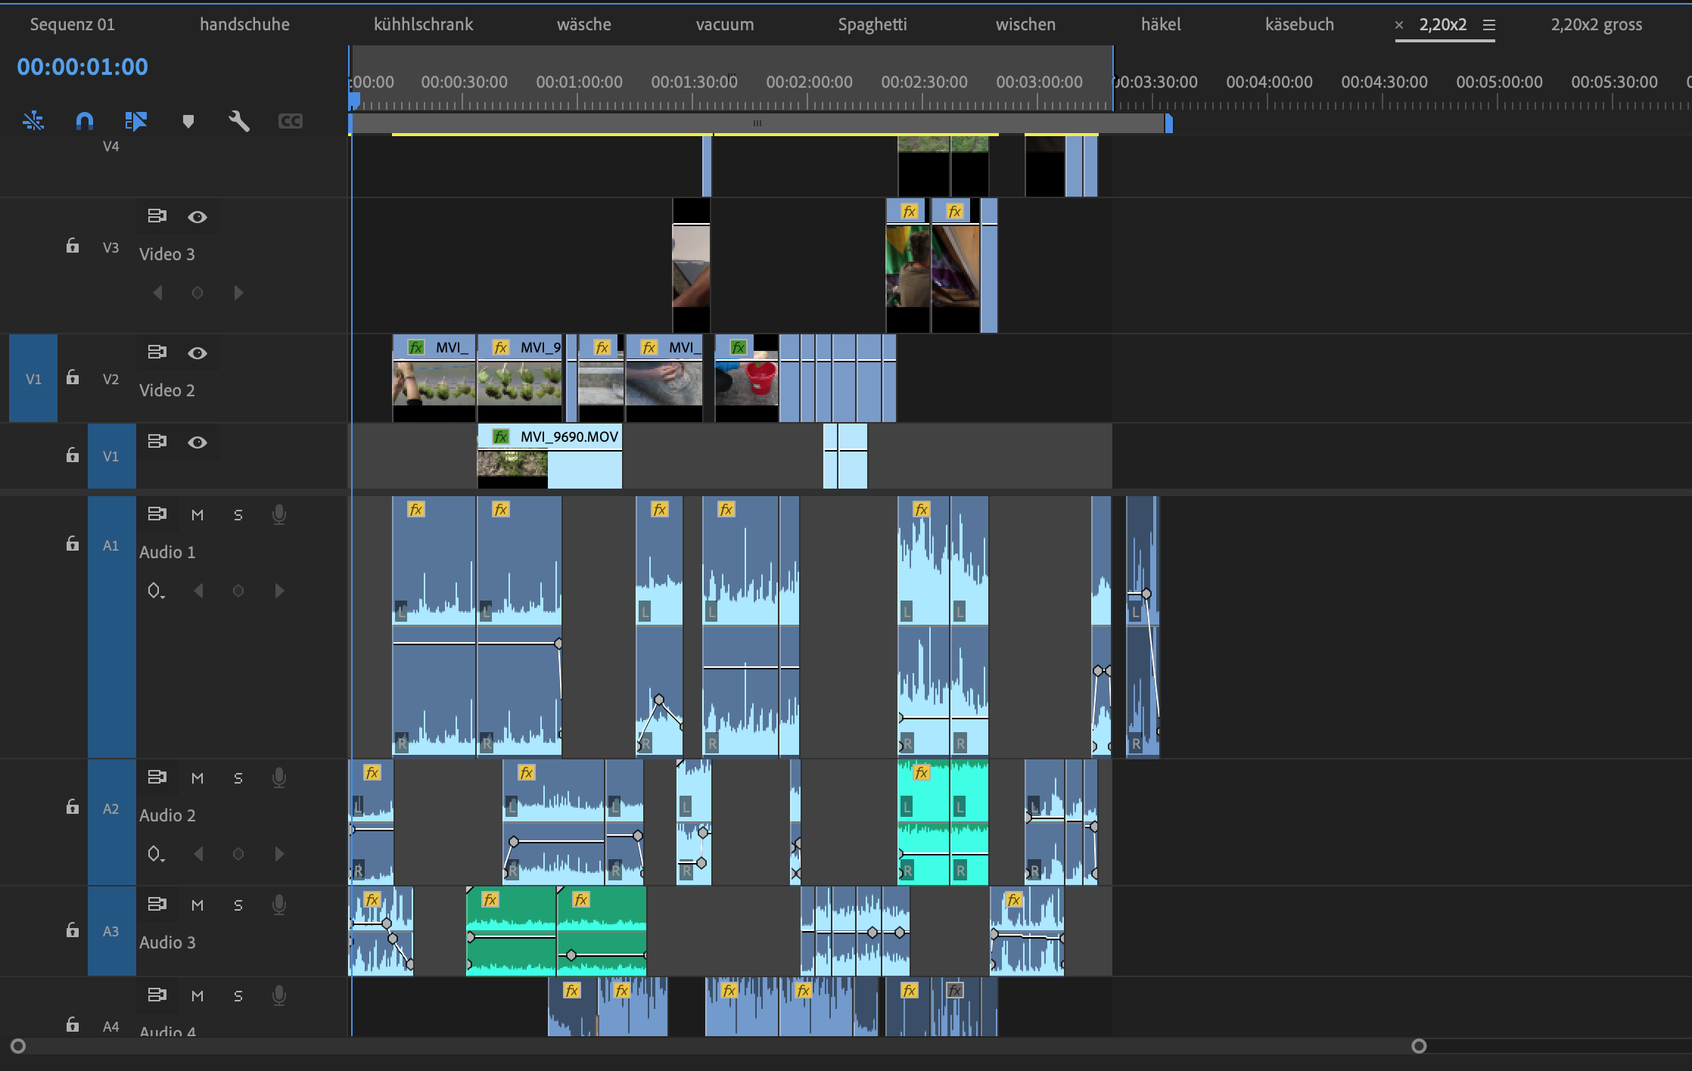Open Timeline Display Settings wrench
This screenshot has height=1071, width=1692.
239,121
